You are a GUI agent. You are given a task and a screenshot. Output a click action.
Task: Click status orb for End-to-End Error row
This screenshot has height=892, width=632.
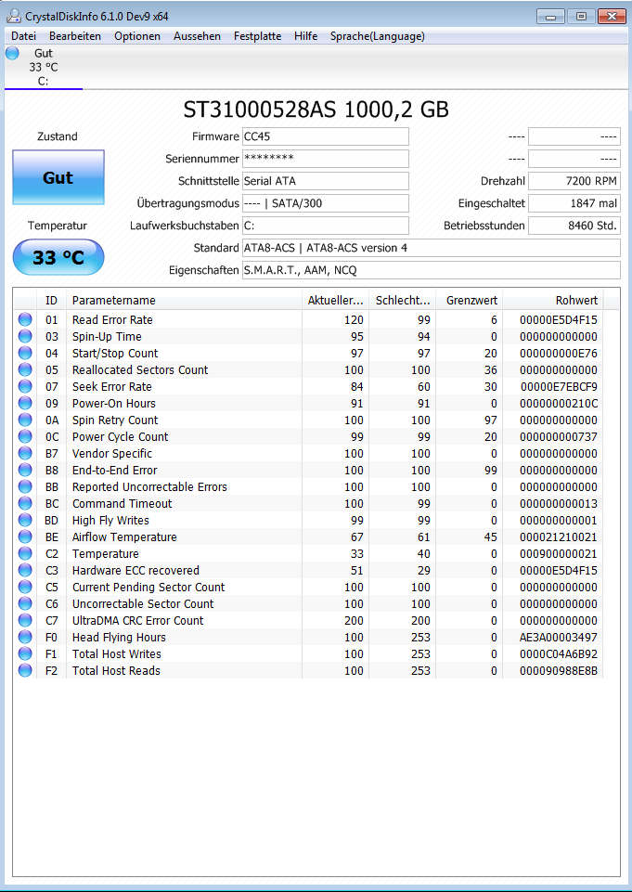tap(25, 470)
